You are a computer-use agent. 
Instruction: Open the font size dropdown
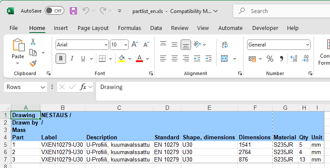pos(125,45)
